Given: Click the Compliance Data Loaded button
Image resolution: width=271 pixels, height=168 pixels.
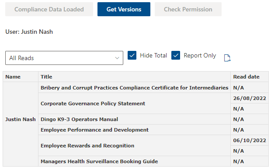Looking at the screenshot, I should (x=49, y=9).
